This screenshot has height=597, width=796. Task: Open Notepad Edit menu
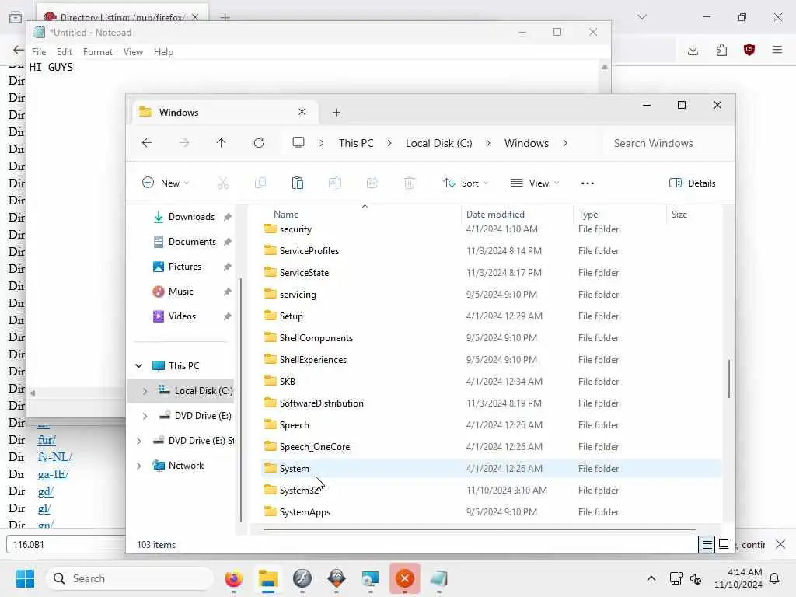(64, 52)
